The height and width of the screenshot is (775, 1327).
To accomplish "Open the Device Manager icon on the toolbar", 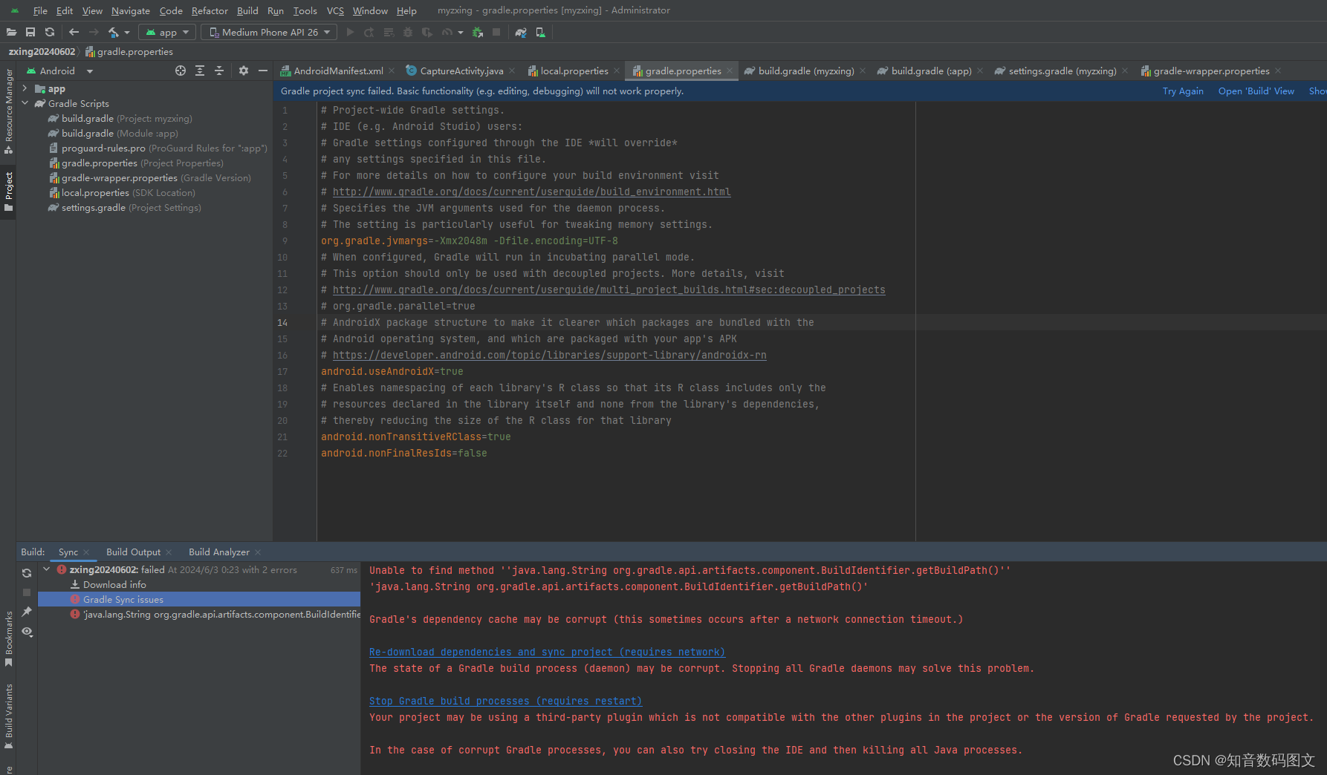I will tap(539, 33).
